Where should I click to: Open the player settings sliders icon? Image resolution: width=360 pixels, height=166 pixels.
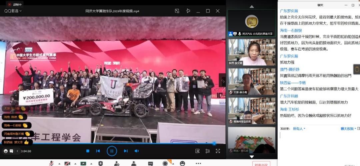[x=208, y=151]
